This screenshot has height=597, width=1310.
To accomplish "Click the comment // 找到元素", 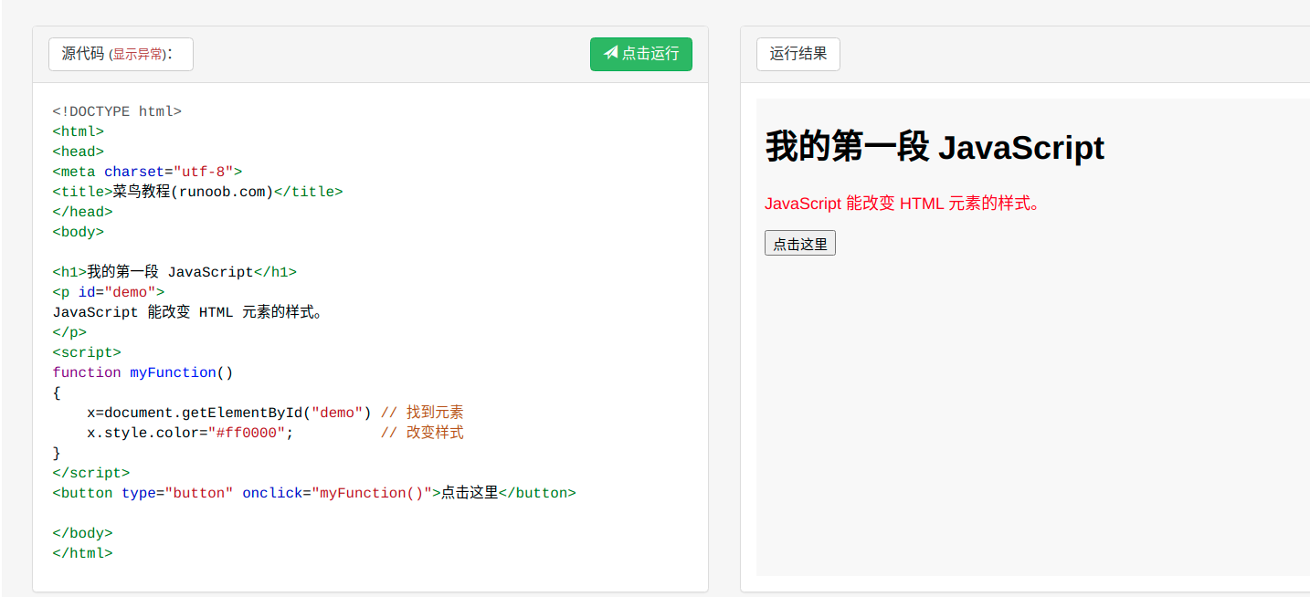I will click(422, 413).
